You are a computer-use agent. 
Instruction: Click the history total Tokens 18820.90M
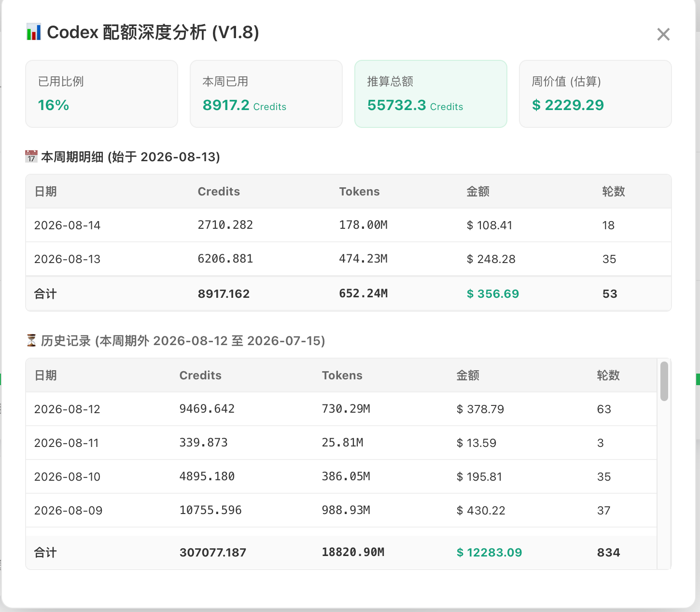pos(353,552)
